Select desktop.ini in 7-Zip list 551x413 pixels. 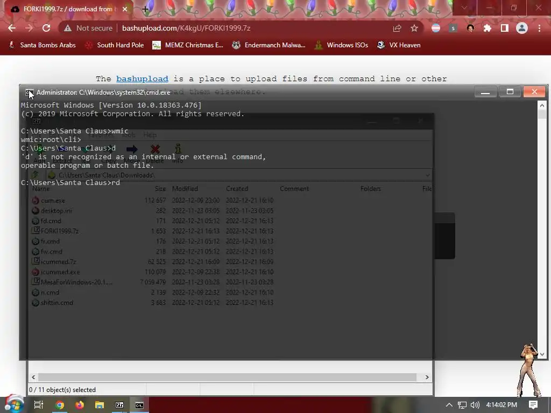(56, 211)
